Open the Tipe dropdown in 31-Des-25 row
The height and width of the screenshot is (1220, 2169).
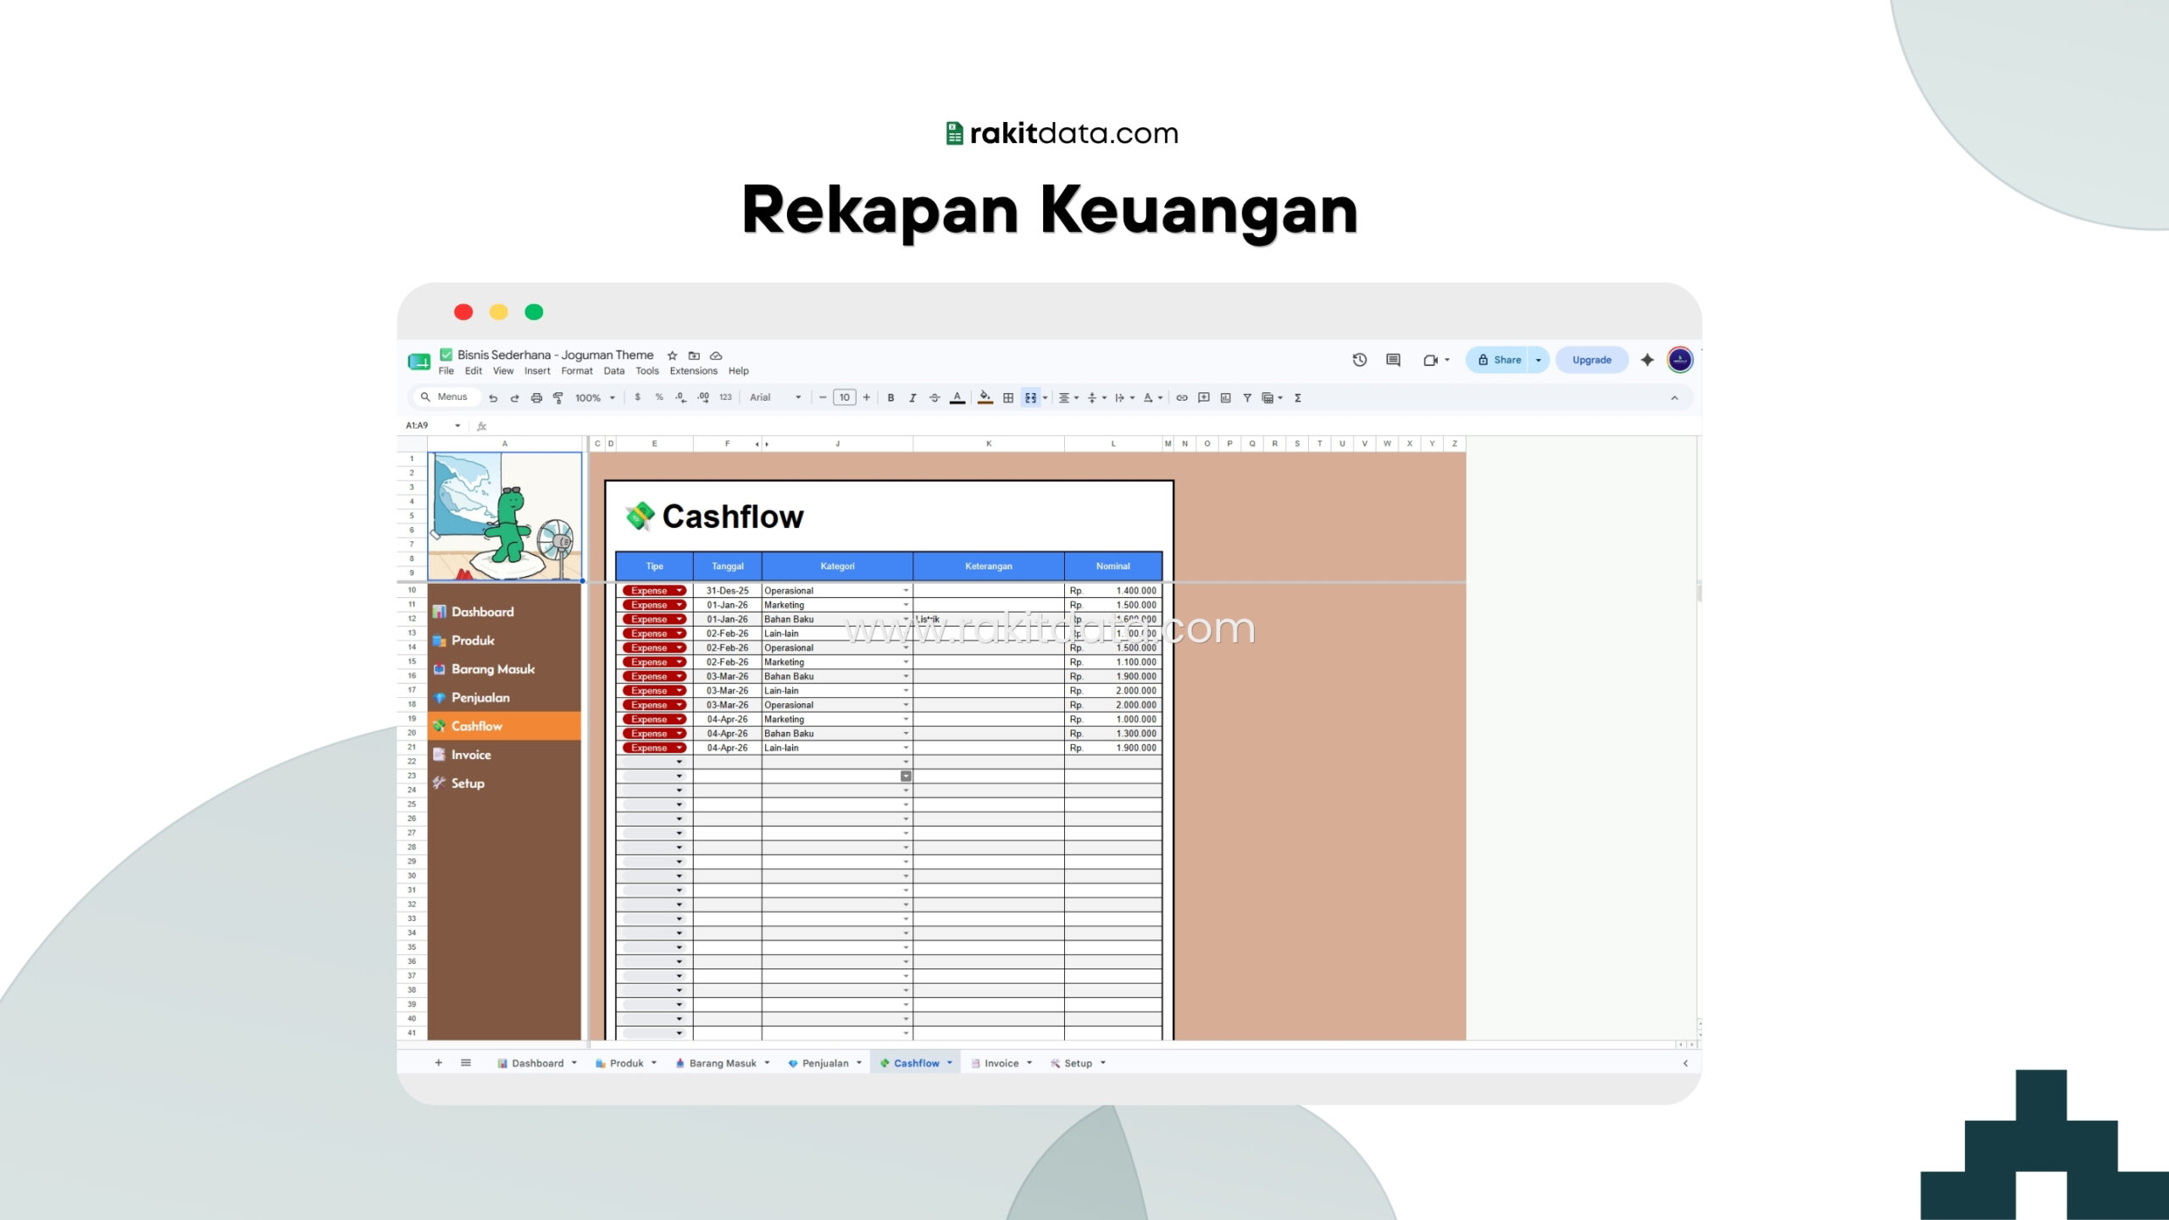680,591
